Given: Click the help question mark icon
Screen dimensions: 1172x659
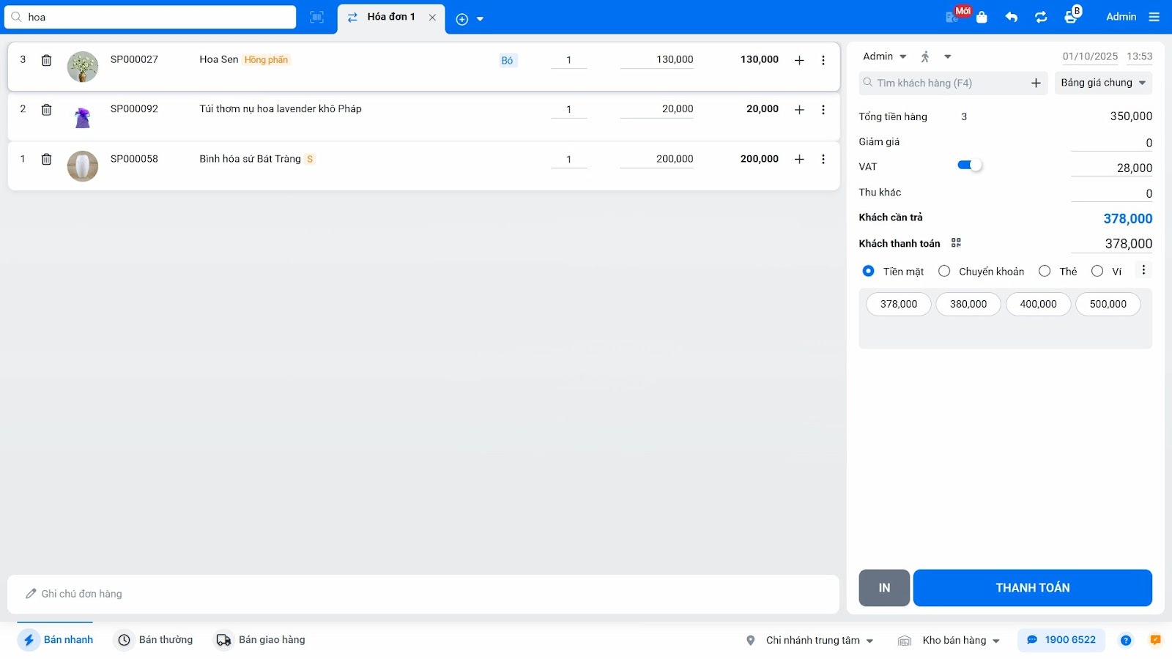Looking at the screenshot, I should 1126,641.
